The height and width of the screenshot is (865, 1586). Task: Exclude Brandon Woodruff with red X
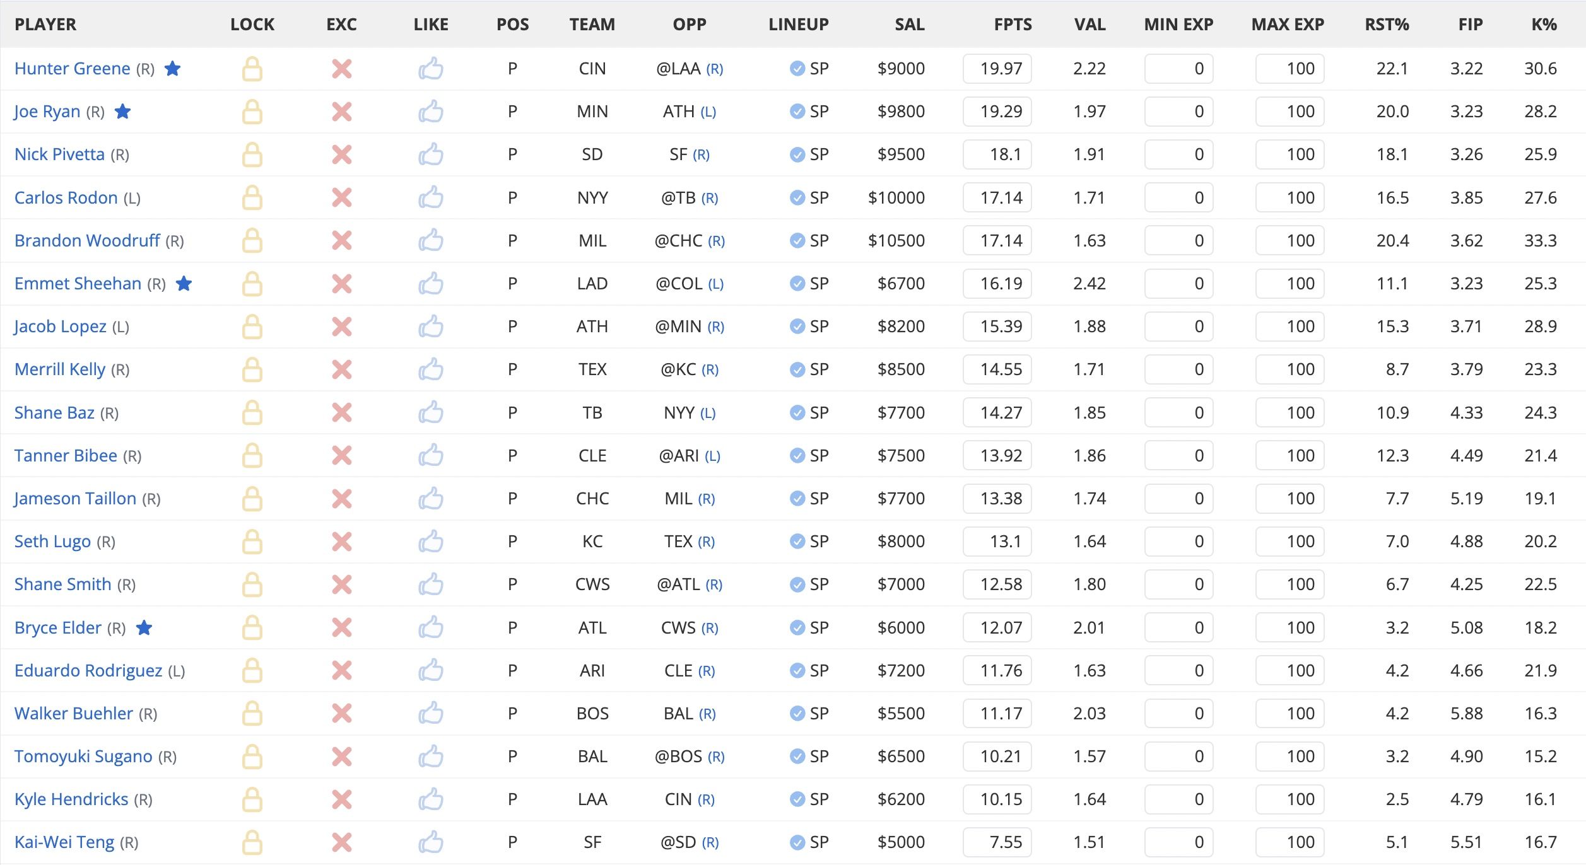pos(342,241)
